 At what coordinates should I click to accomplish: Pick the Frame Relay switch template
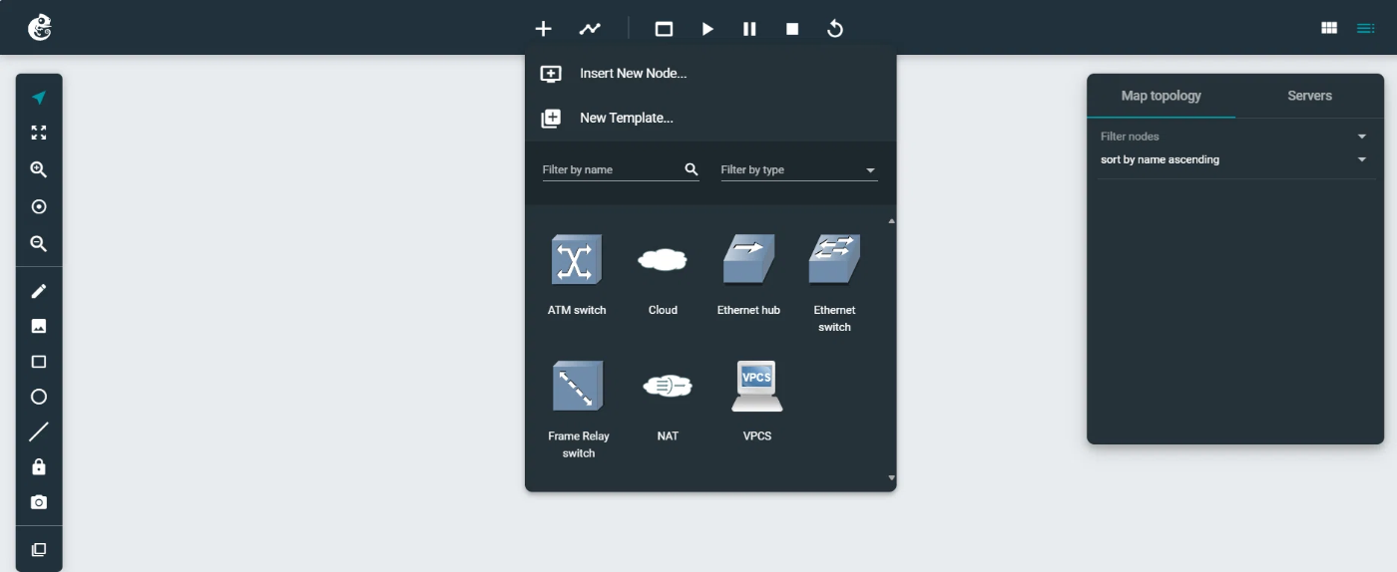tap(578, 410)
